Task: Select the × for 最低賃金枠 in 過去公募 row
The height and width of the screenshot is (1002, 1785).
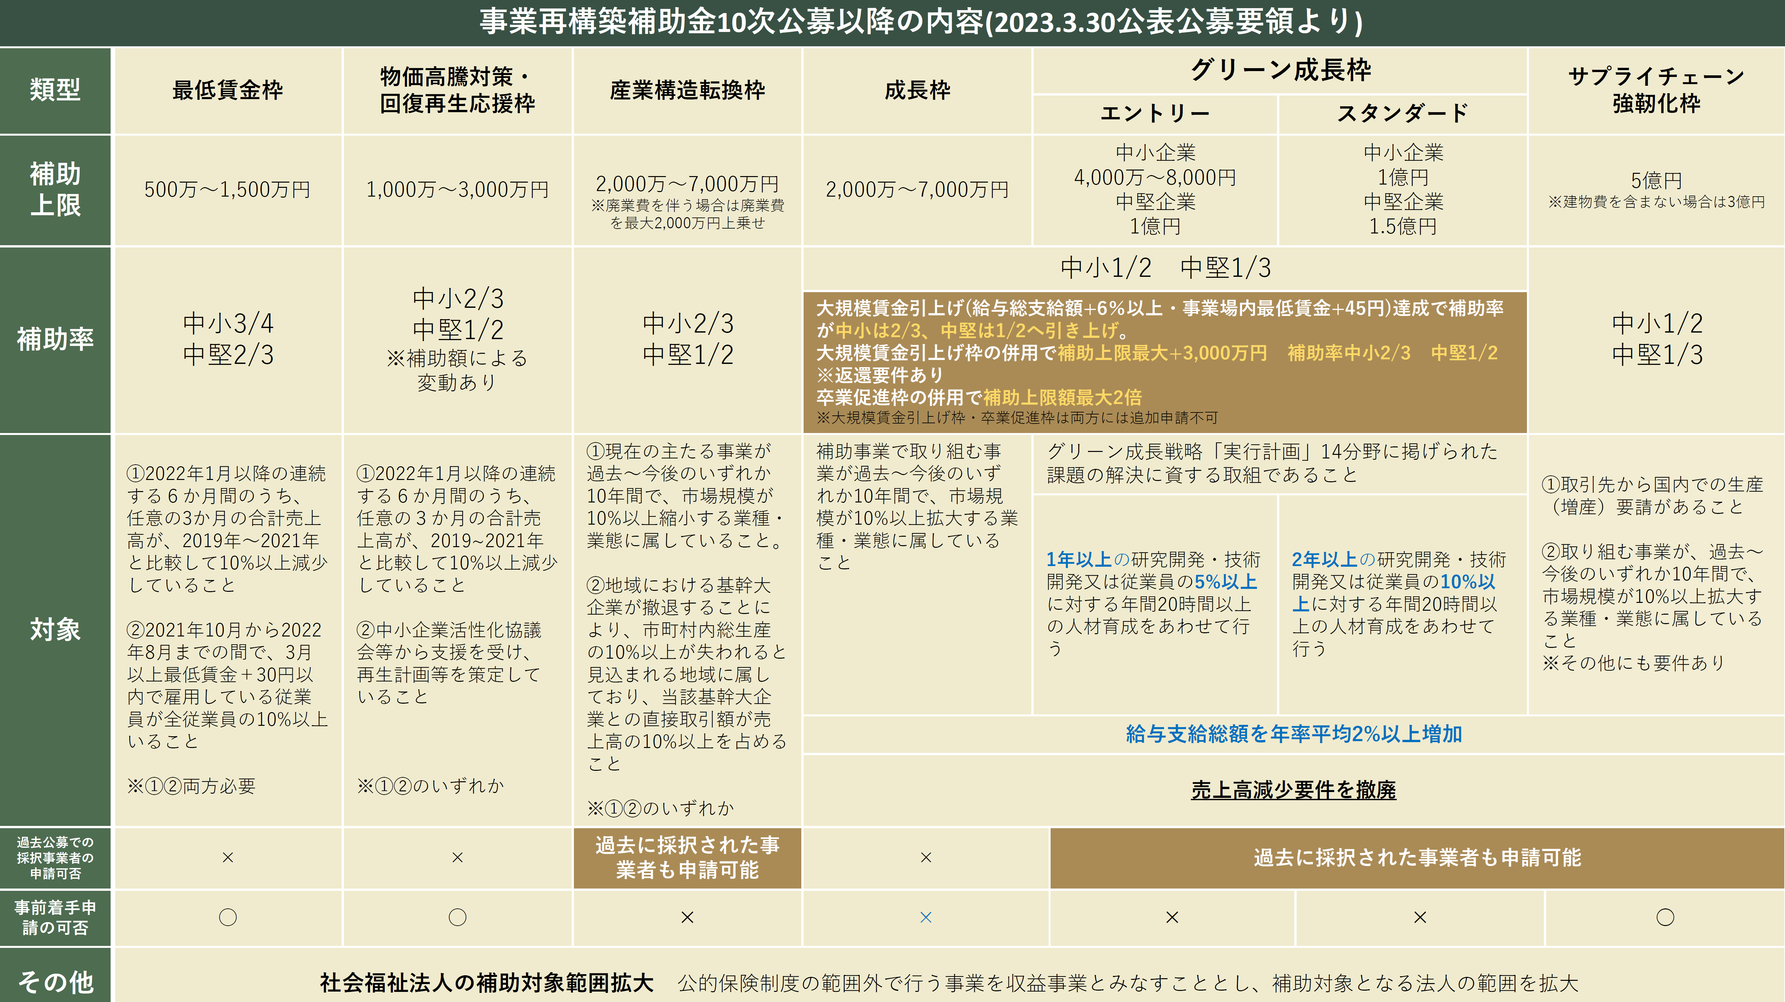Action: coord(227,858)
